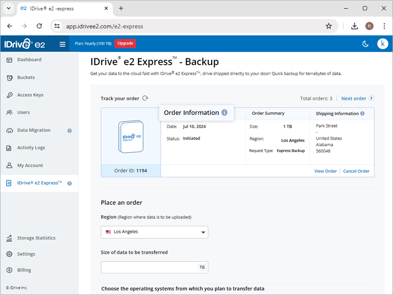Click the Order ID: 1194 label
Viewport: 393px width, 295px height.
131,171
